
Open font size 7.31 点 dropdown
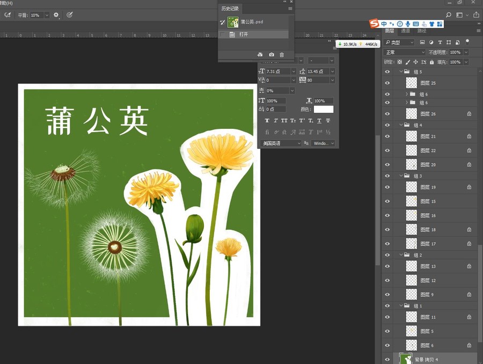click(x=293, y=71)
